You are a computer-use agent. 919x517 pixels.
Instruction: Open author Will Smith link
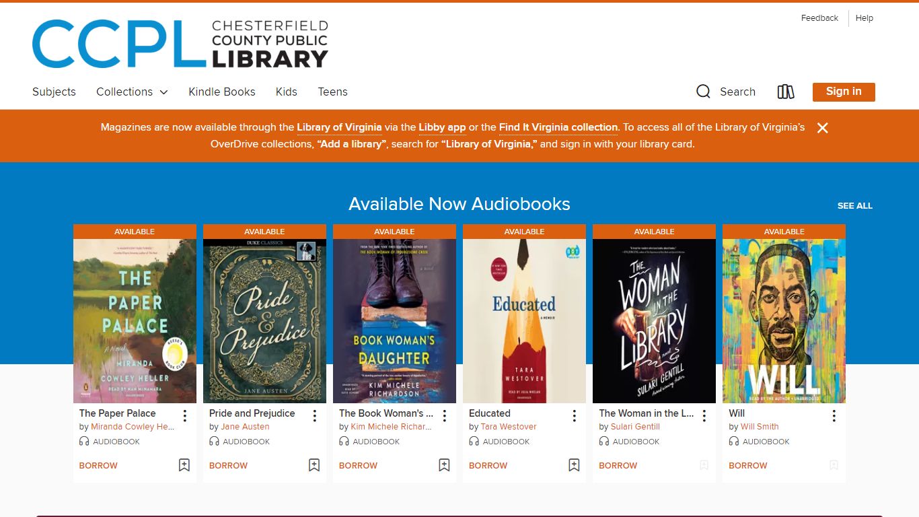[760, 427]
